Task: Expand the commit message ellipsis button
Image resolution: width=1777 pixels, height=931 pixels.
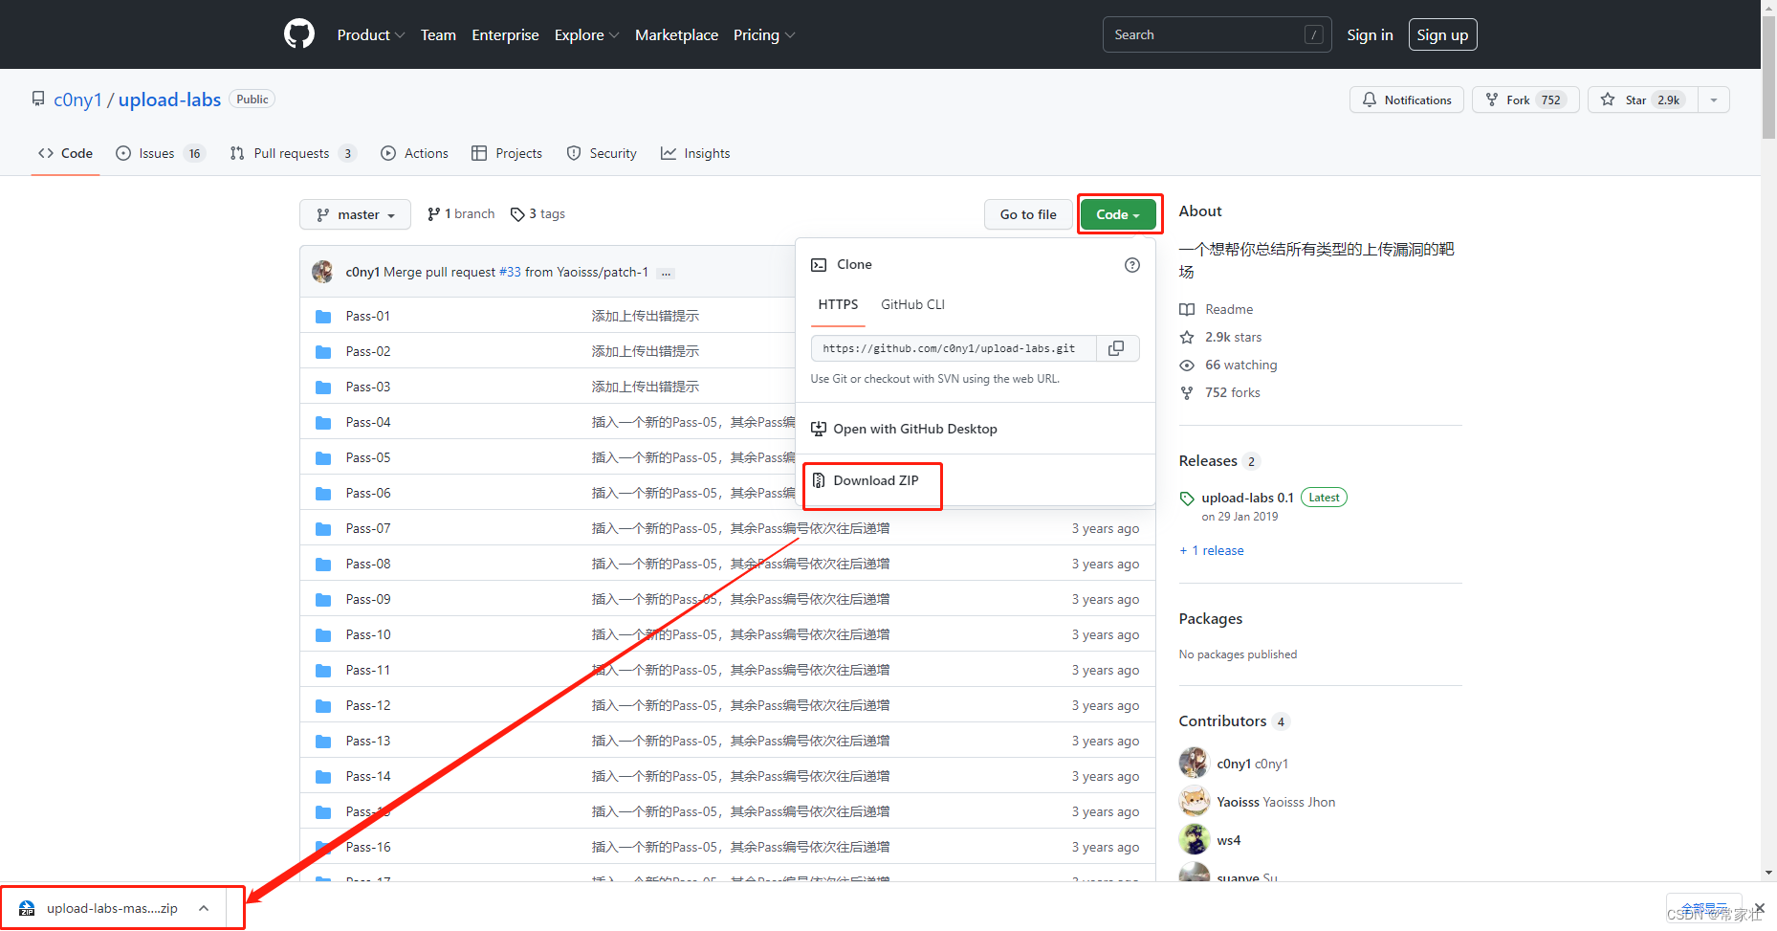Action: [x=666, y=274]
